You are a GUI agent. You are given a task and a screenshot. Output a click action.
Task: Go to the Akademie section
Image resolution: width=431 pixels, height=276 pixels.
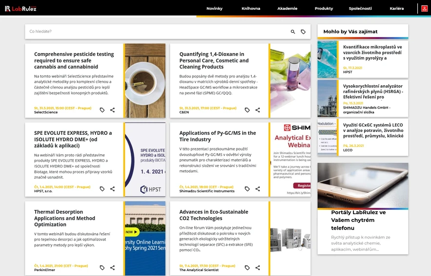click(287, 8)
